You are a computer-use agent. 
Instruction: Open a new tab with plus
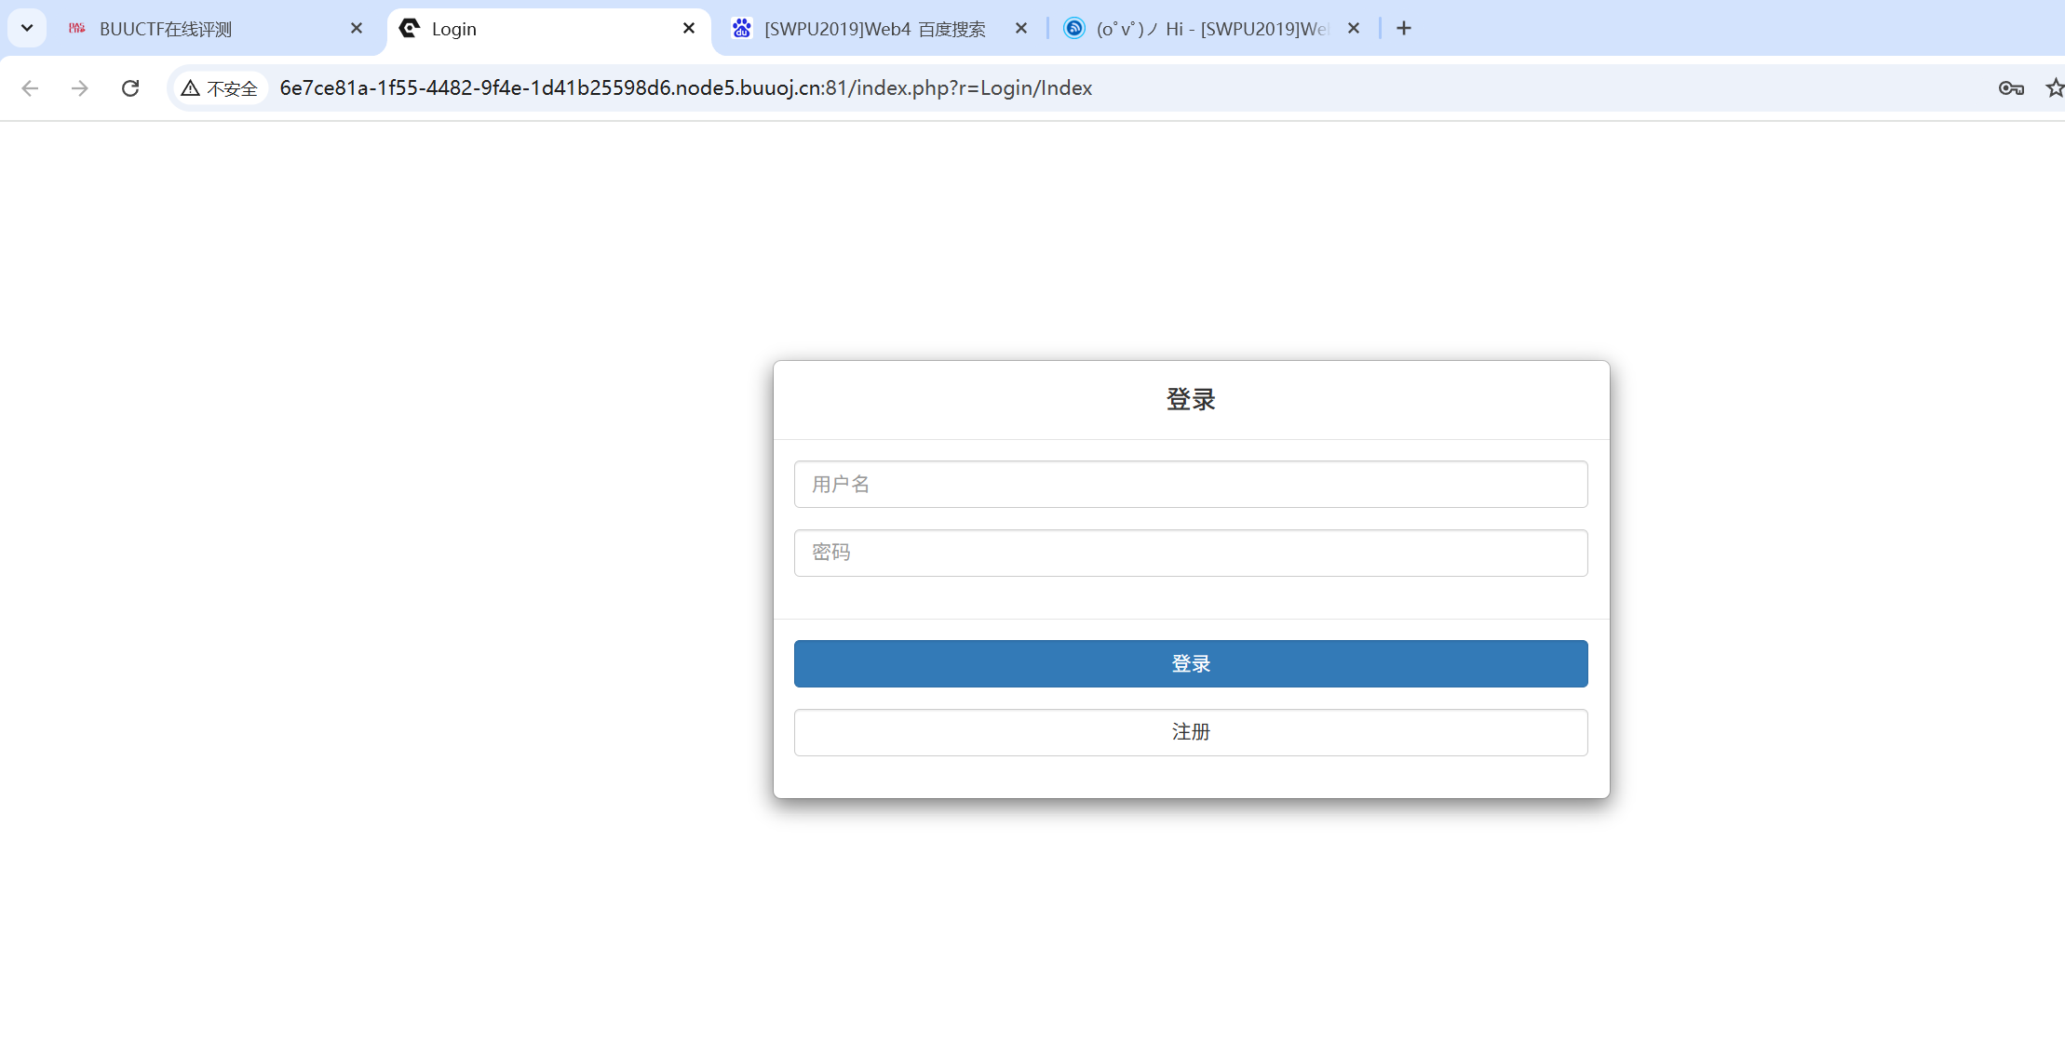click(1404, 29)
